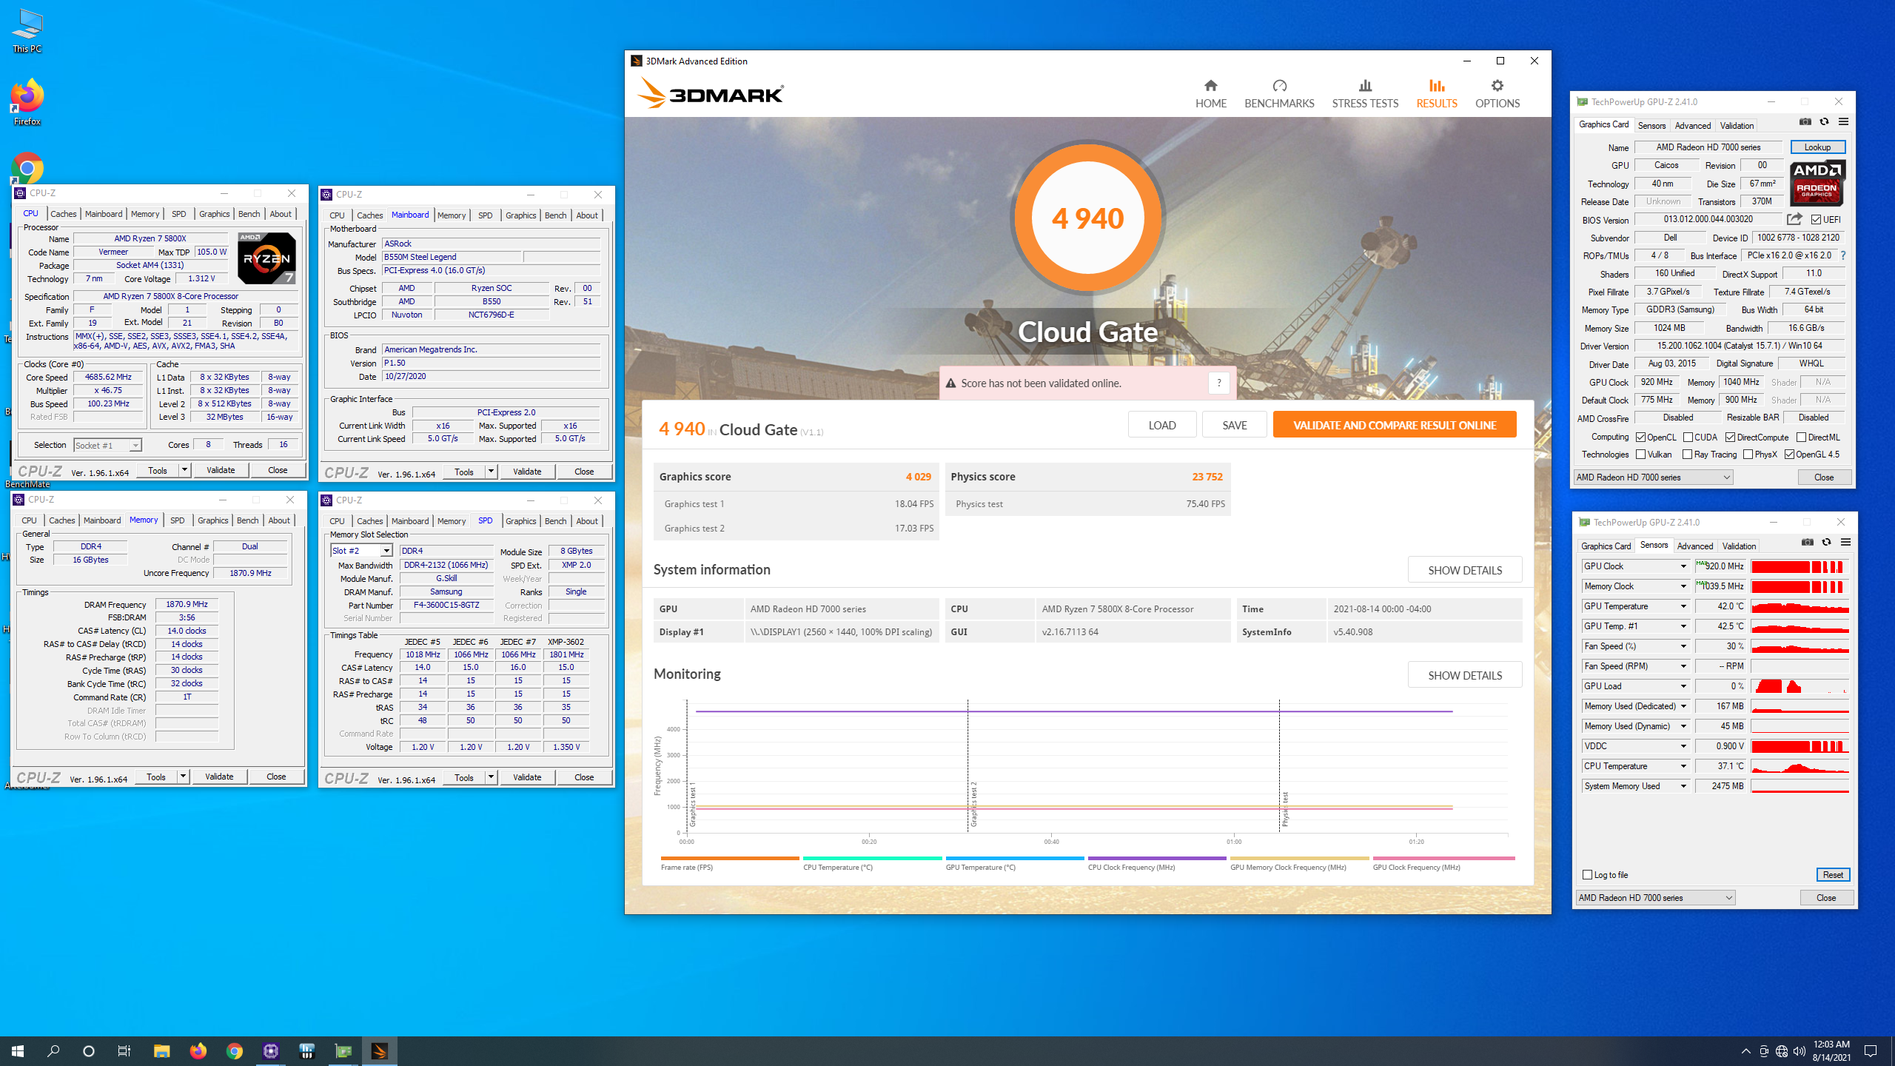Click SHOW DETAILS beside Monitoring
Screen dimensions: 1895x1066
click(1464, 675)
